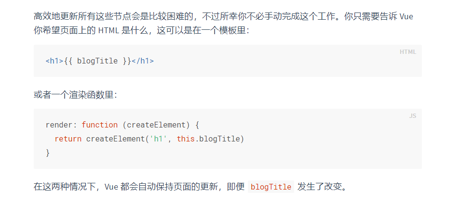Click the word HTML in second paragraph line
This screenshot has height=217, width=460.
tap(108, 30)
